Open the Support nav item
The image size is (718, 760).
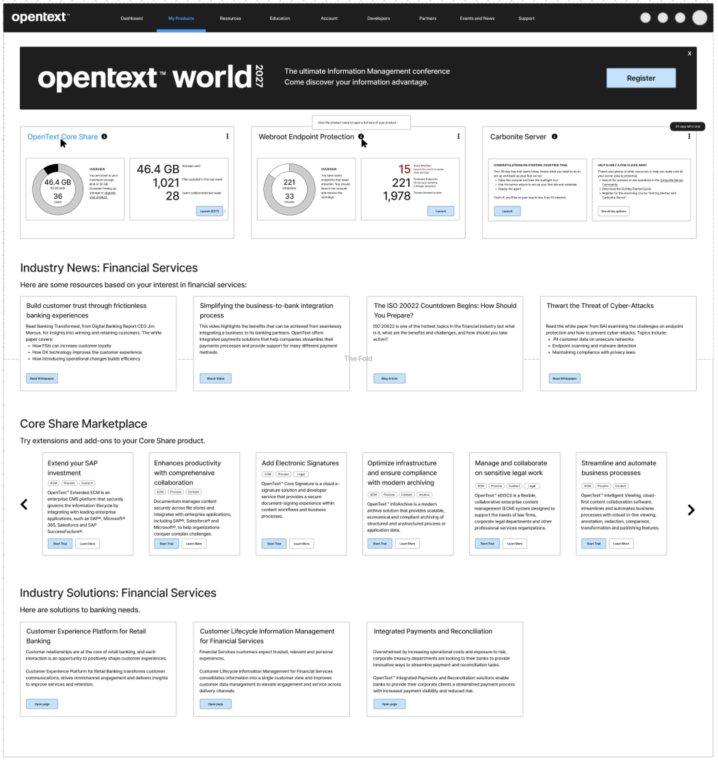click(x=526, y=18)
